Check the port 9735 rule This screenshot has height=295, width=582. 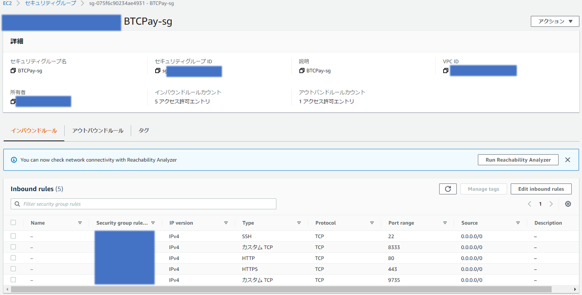click(x=13, y=279)
